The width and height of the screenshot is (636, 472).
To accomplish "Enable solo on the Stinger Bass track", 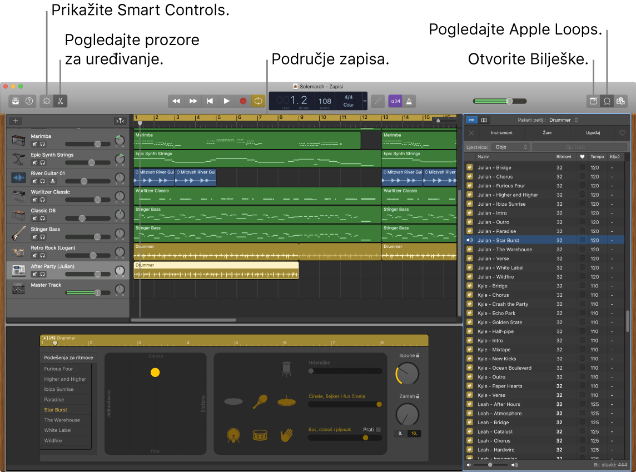I will pyautogui.click(x=43, y=237).
